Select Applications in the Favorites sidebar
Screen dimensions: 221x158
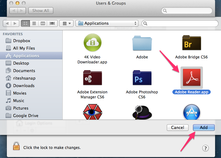coord(31,56)
